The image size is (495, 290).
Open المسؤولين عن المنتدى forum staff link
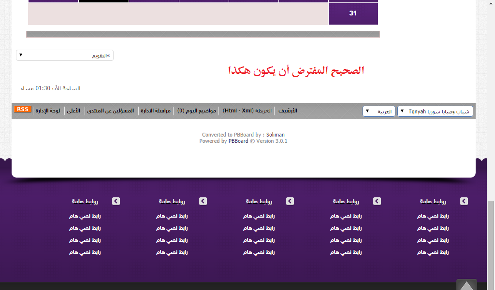[111, 110]
